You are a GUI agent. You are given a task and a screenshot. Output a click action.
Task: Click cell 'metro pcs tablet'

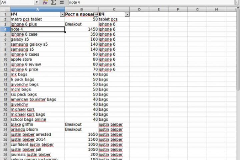(x=37, y=19)
